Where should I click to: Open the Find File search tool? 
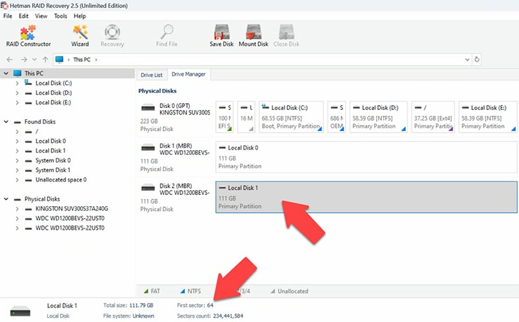coord(167,36)
